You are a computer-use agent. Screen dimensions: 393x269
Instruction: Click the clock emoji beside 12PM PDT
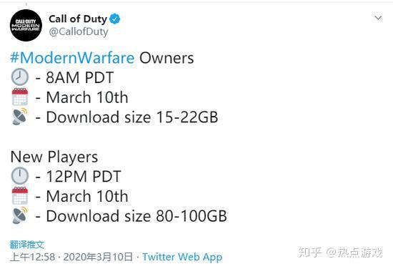[x=19, y=176]
